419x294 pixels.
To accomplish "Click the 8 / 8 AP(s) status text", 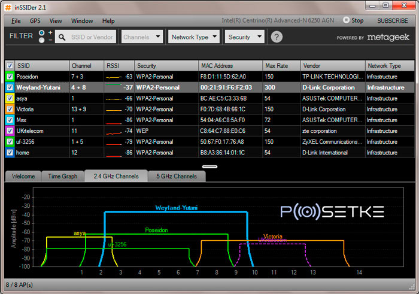I will click(x=19, y=284).
